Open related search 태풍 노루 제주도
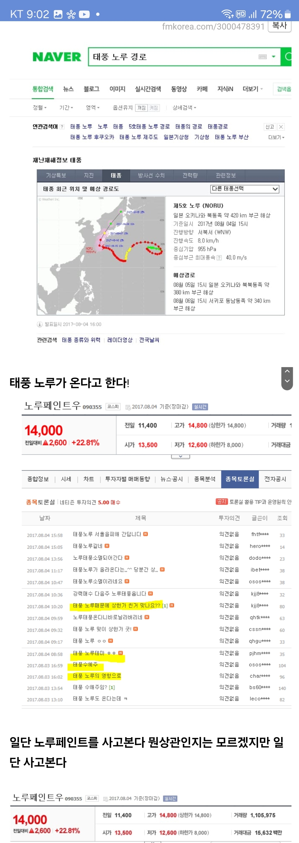Viewport: 299px width, 843px height. 138,137
